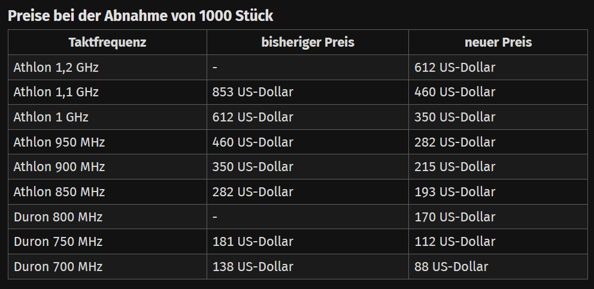Click the 'Preise bei der Abnahme von 1000 Stück' heading
Viewport: 594px width, 289px height.
141,16
